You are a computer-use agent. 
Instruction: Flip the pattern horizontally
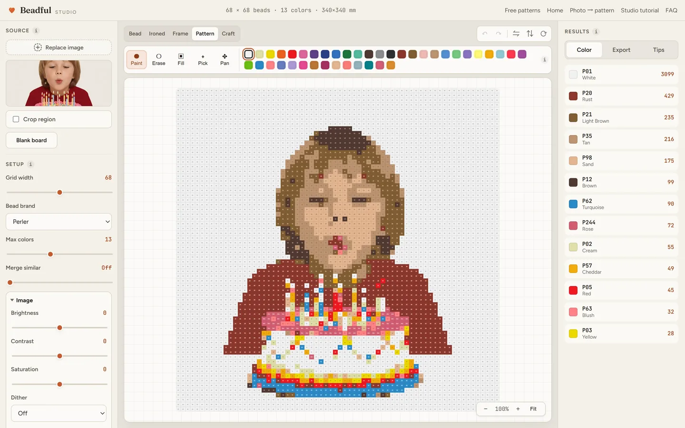[x=516, y=34]
